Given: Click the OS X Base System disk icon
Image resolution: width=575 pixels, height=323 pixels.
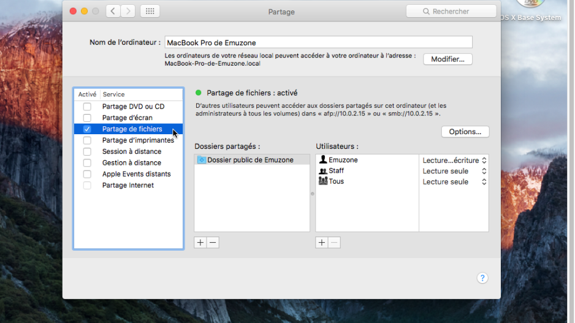Looking at the screenshot, I should [530, 3].
